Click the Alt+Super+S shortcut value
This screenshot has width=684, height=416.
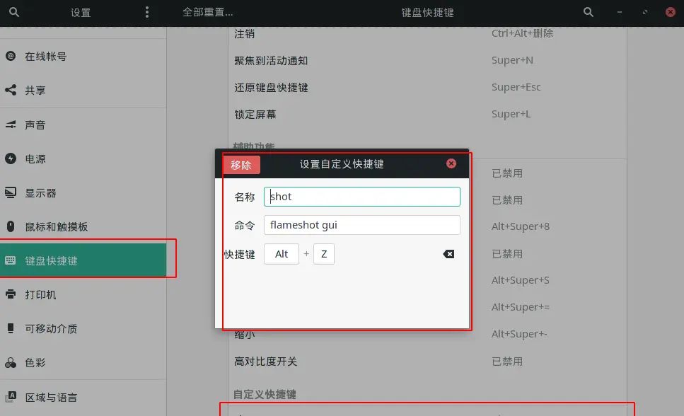(521, 280)
